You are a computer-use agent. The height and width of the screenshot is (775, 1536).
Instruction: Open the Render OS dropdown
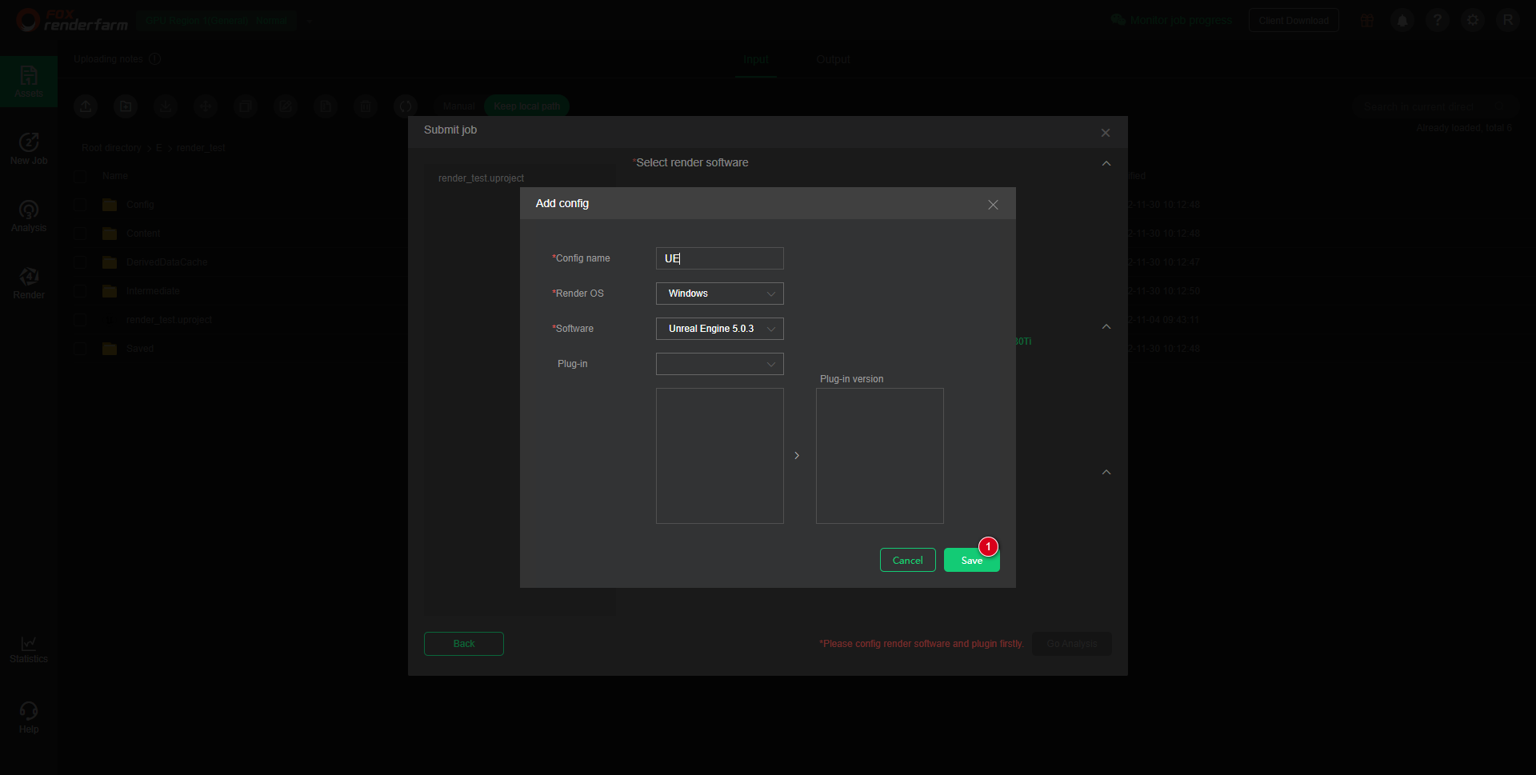[x=720, y=294]
